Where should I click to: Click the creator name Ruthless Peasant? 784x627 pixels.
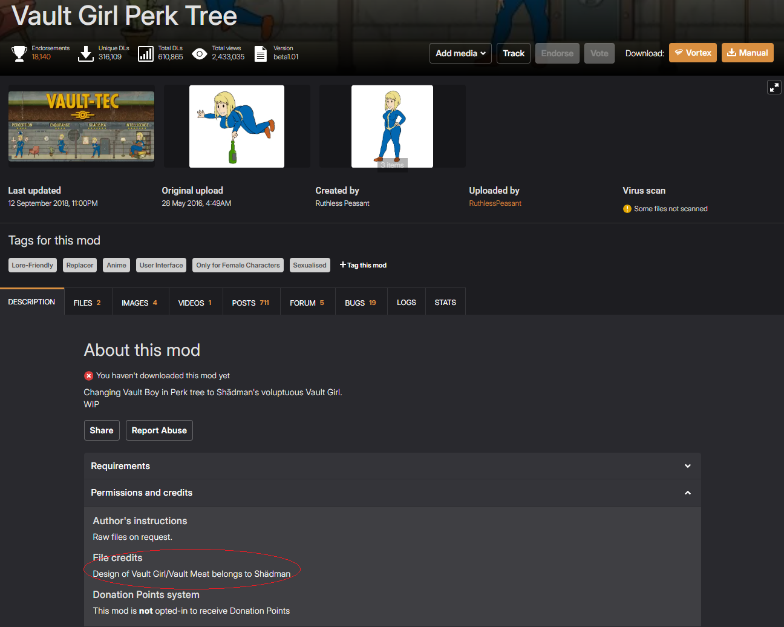[342, 203]
